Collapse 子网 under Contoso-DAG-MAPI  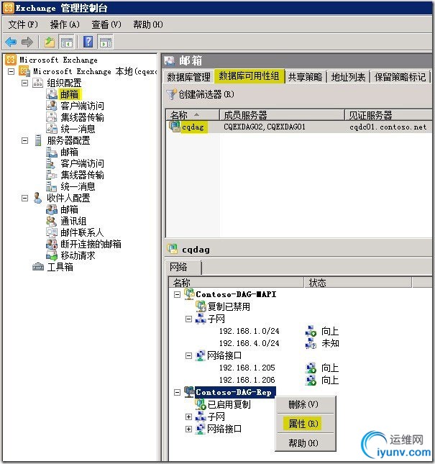(188, 319)
